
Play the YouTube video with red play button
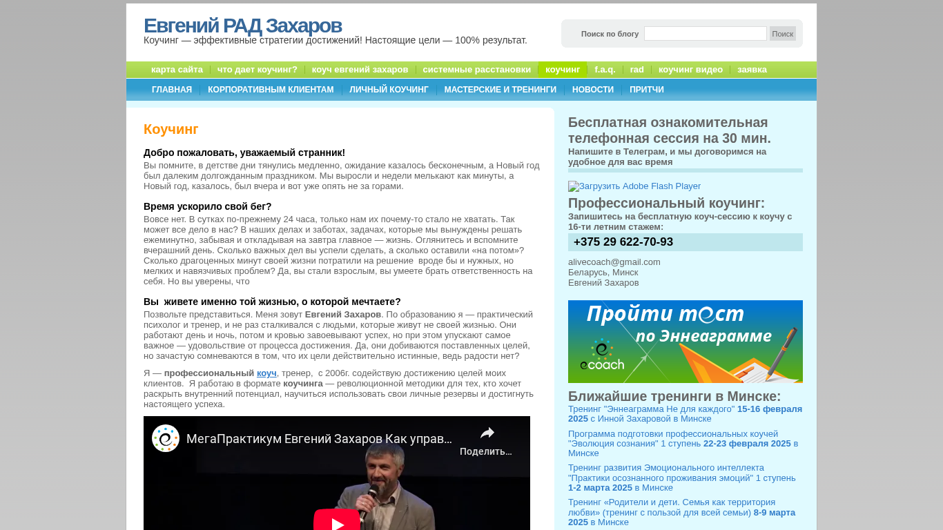click(337, 521)
